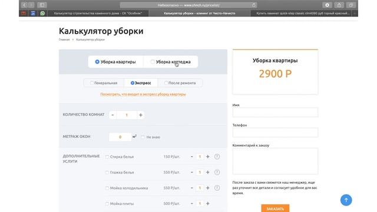Show info for Глажка белья
377x212 pixels.
(217, 173)
